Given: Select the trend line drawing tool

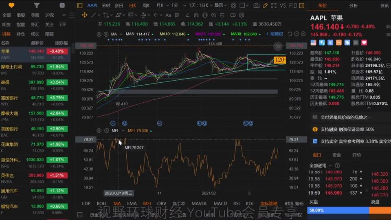Looking at the screenshot, I should coord(94,15).
